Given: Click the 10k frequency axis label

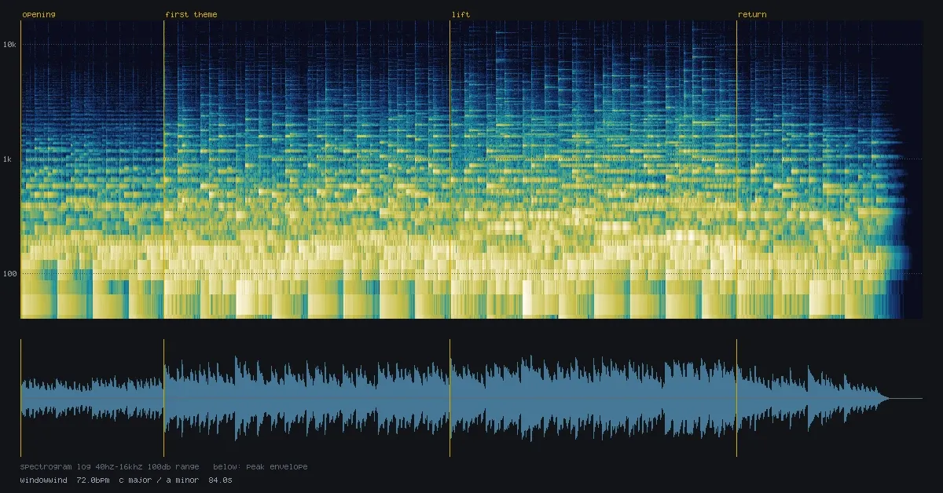Looking at the screenshot, I should [x=10, y=45].
